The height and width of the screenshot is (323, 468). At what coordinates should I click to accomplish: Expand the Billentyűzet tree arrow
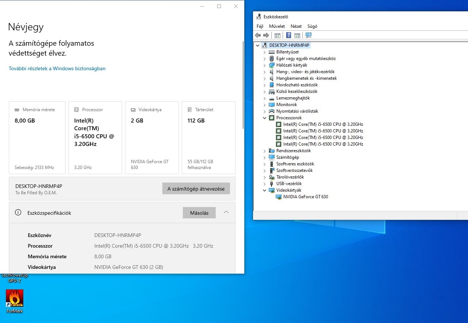(x=265, y=52)
